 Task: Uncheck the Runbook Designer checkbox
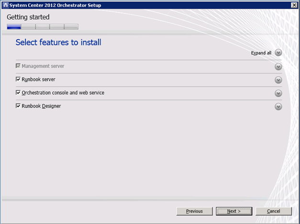click(19, 106)
